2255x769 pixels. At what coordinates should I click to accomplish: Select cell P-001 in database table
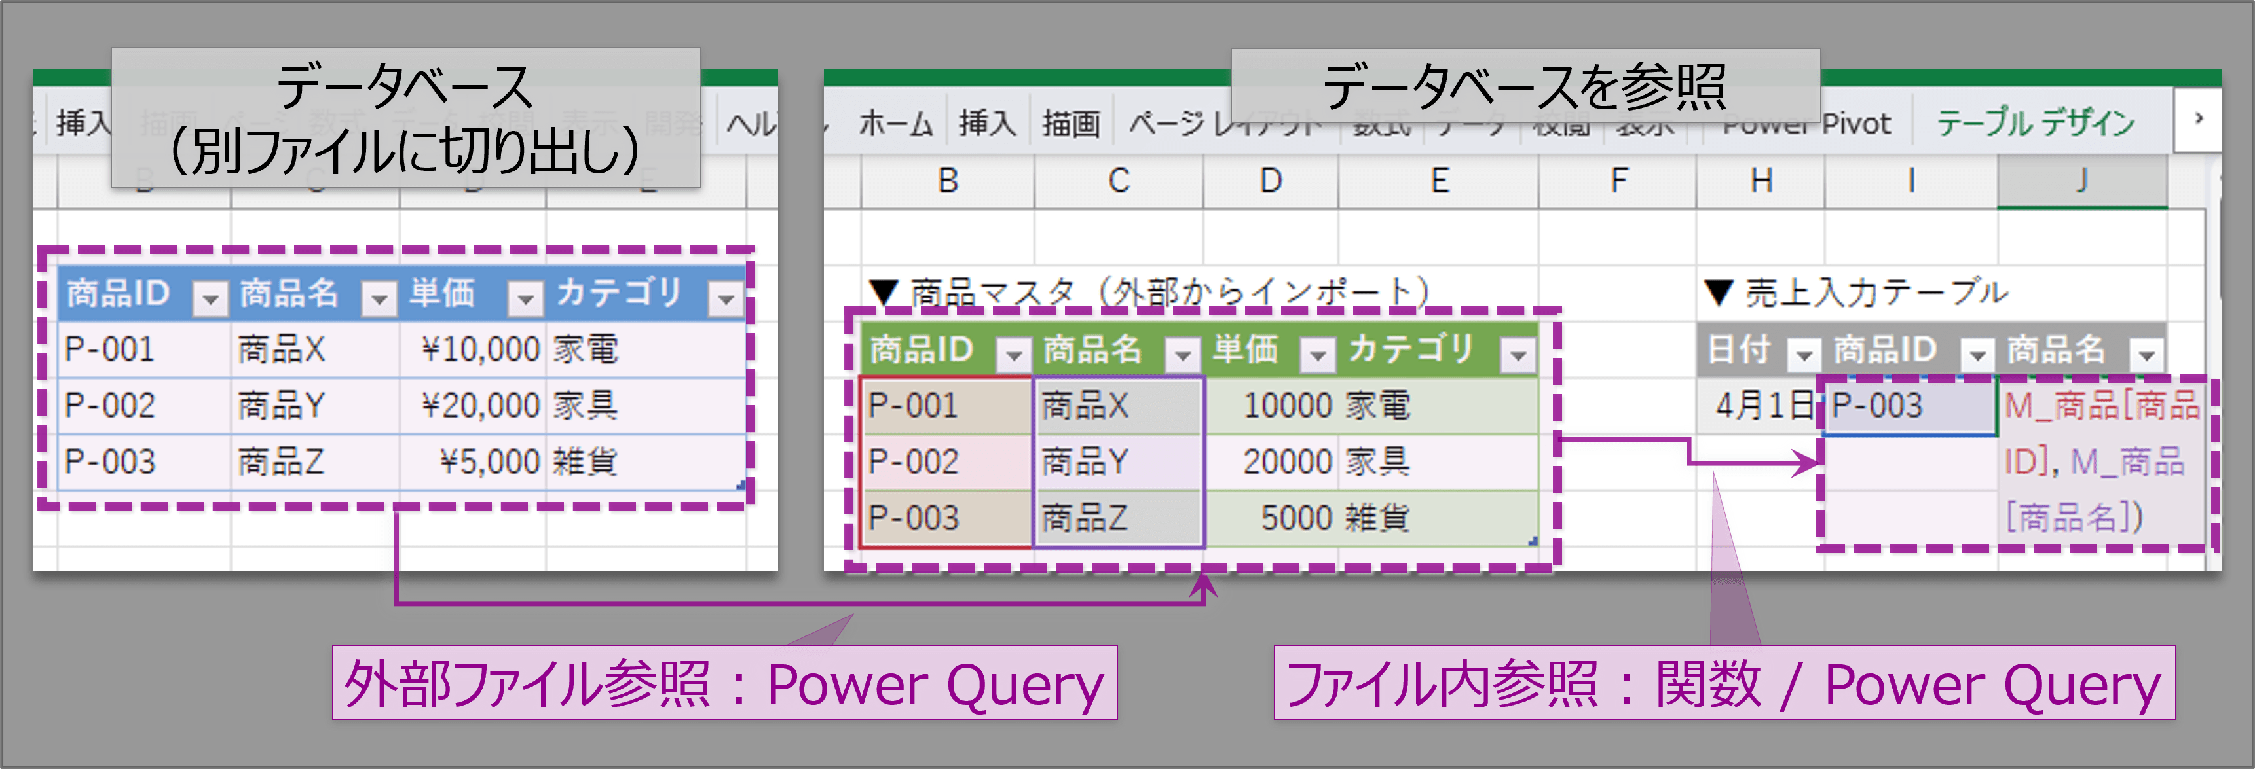(x=145, y=350)
